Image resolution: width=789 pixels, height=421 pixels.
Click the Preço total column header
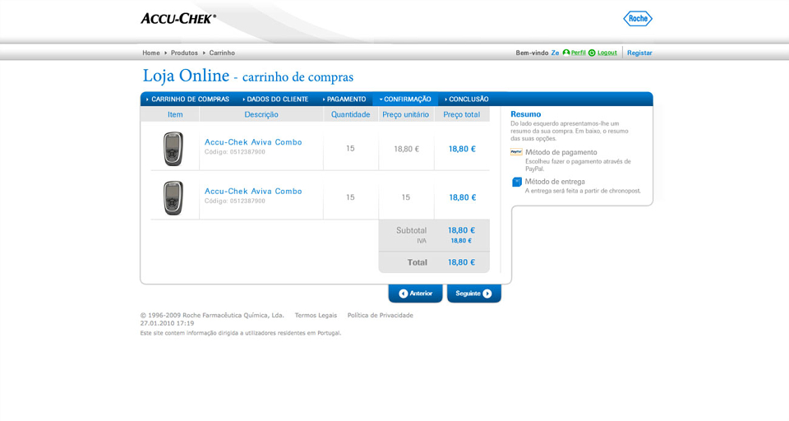pyautogui.click(x=461, y=114)
